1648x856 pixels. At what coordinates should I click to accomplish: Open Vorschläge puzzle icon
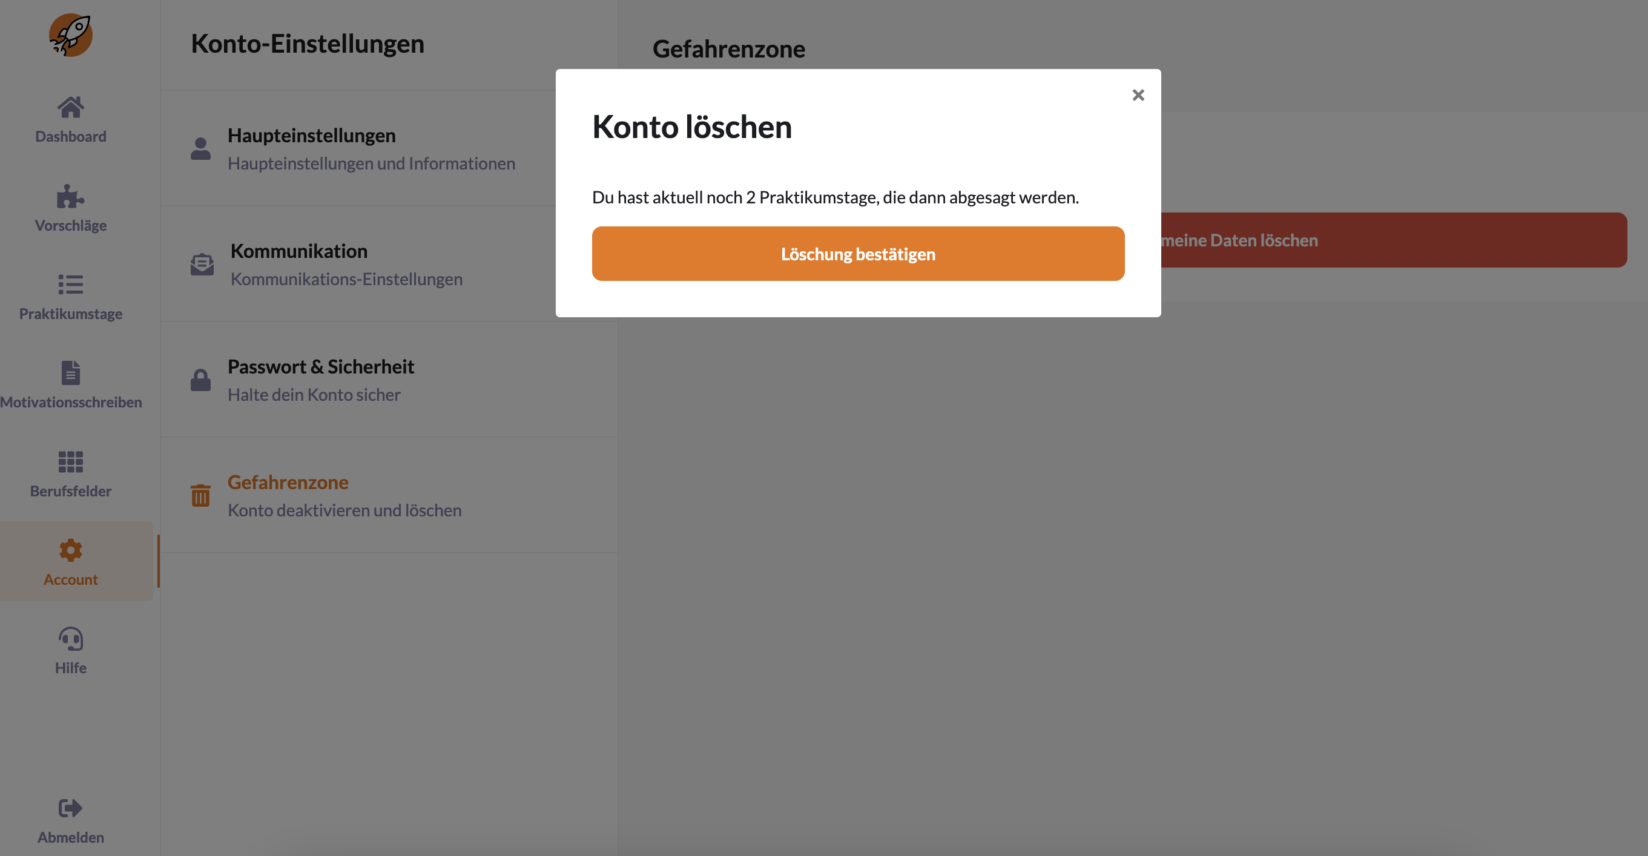70,196
